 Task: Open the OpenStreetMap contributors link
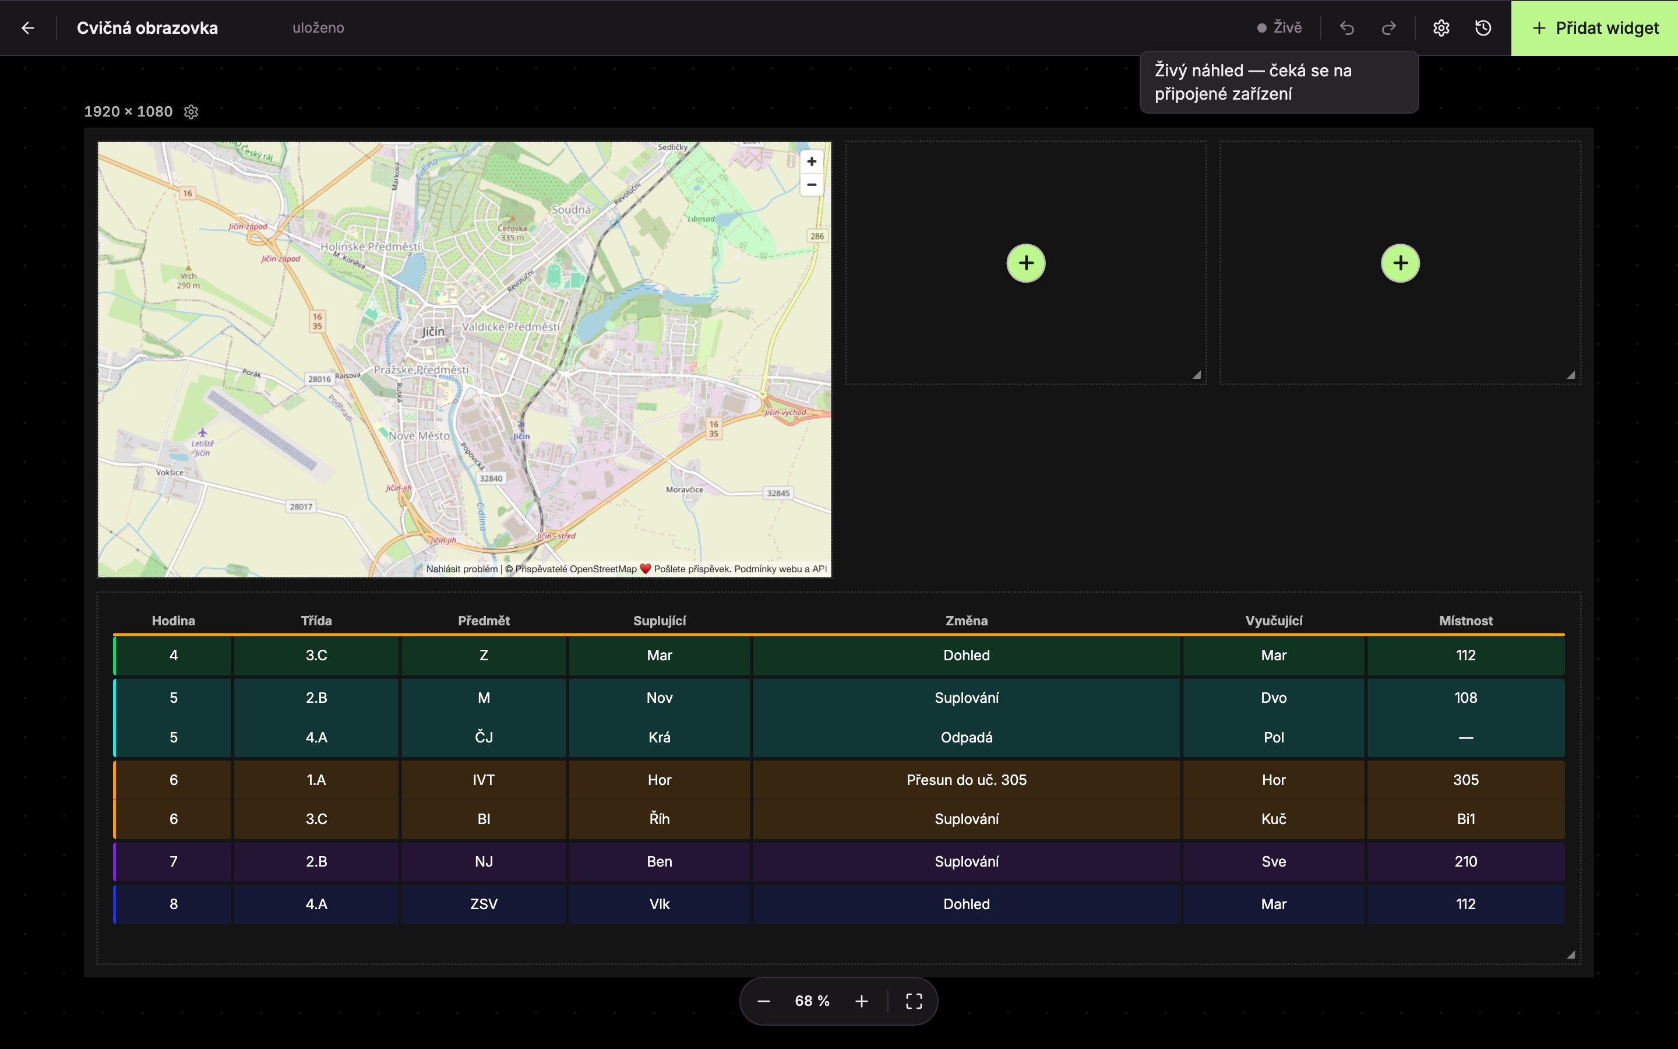[576, 569]
